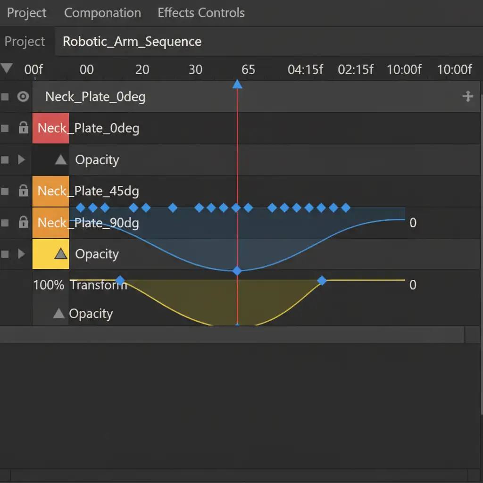Collapse the timeline using top-left down triangle

click(x=7, y=68)
